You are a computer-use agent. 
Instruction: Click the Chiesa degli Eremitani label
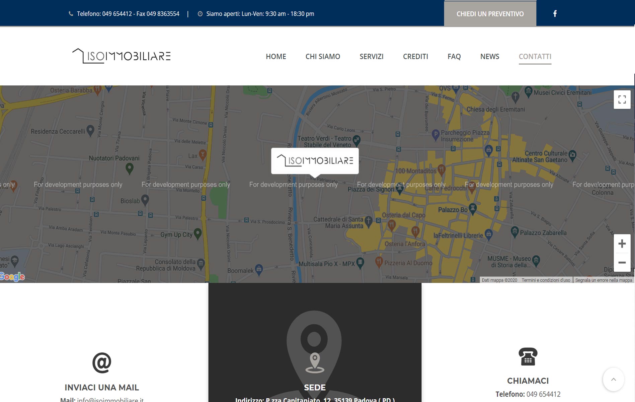tap(495, 109)
